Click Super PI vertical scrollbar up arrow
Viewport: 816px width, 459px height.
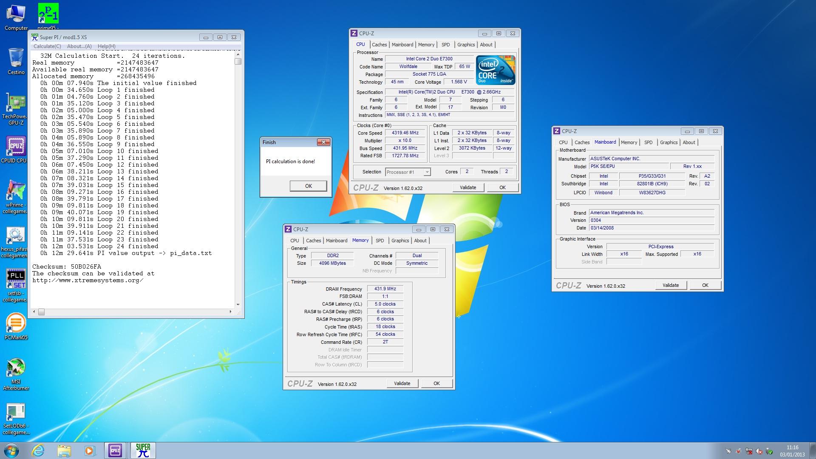pos(238,55)
